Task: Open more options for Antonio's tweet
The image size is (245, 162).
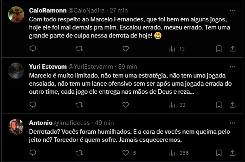Action: (232, 123)
